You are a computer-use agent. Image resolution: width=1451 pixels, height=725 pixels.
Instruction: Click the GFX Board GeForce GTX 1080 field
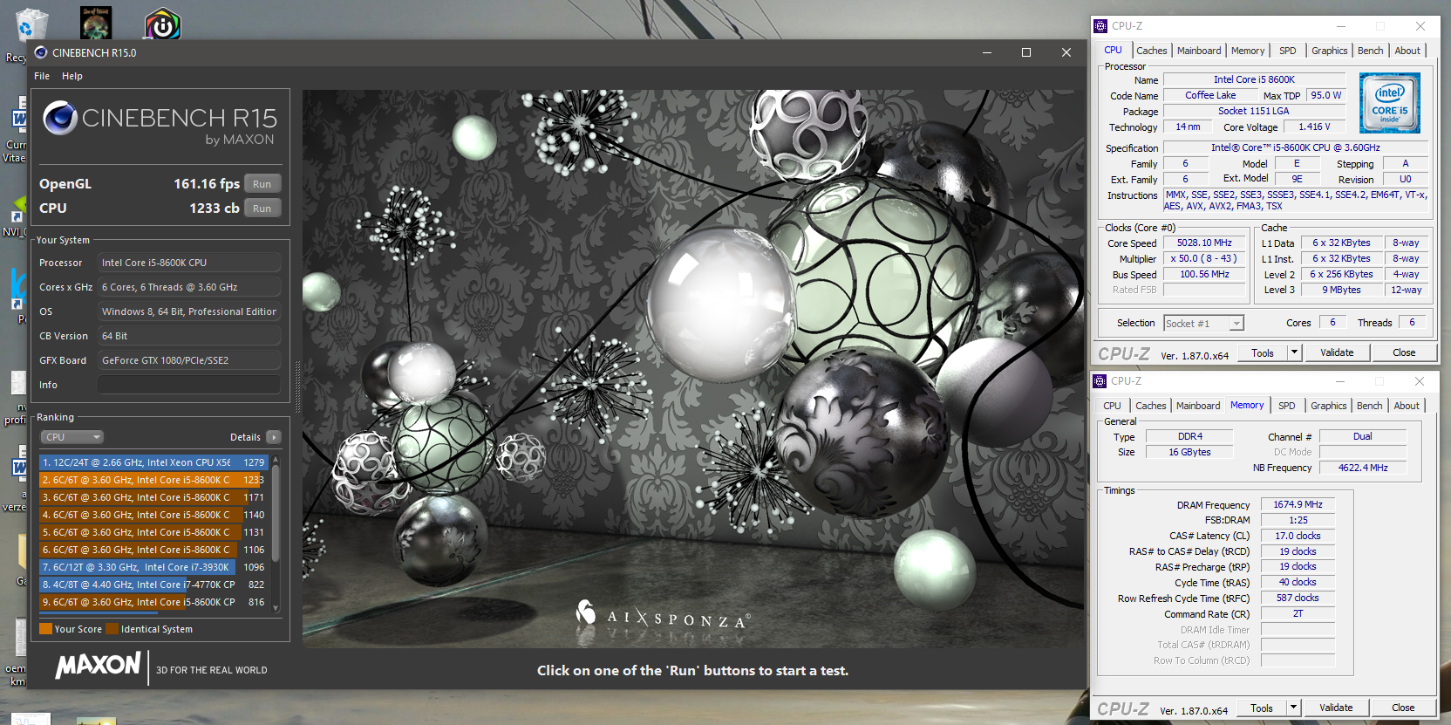click(189, 360)
